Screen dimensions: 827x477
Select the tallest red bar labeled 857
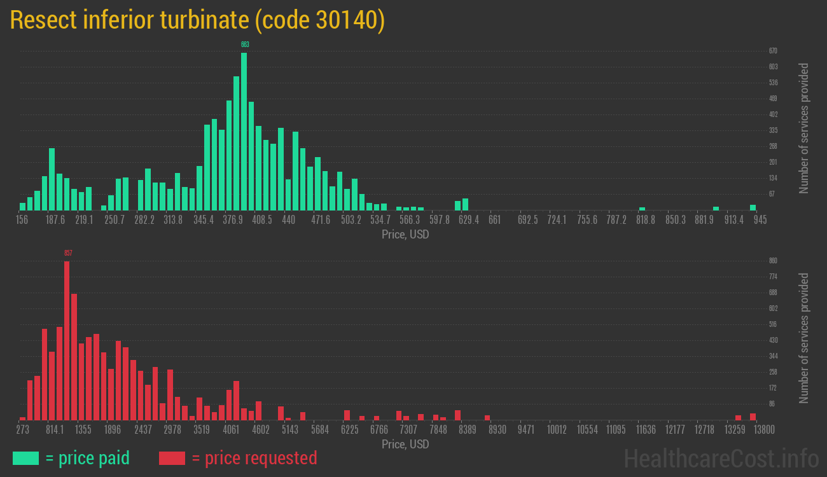tap(67, 340)
